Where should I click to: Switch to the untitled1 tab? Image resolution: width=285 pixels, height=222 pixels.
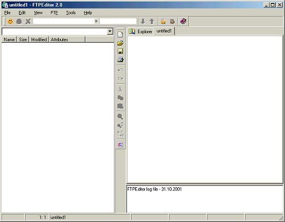point(164,31)
